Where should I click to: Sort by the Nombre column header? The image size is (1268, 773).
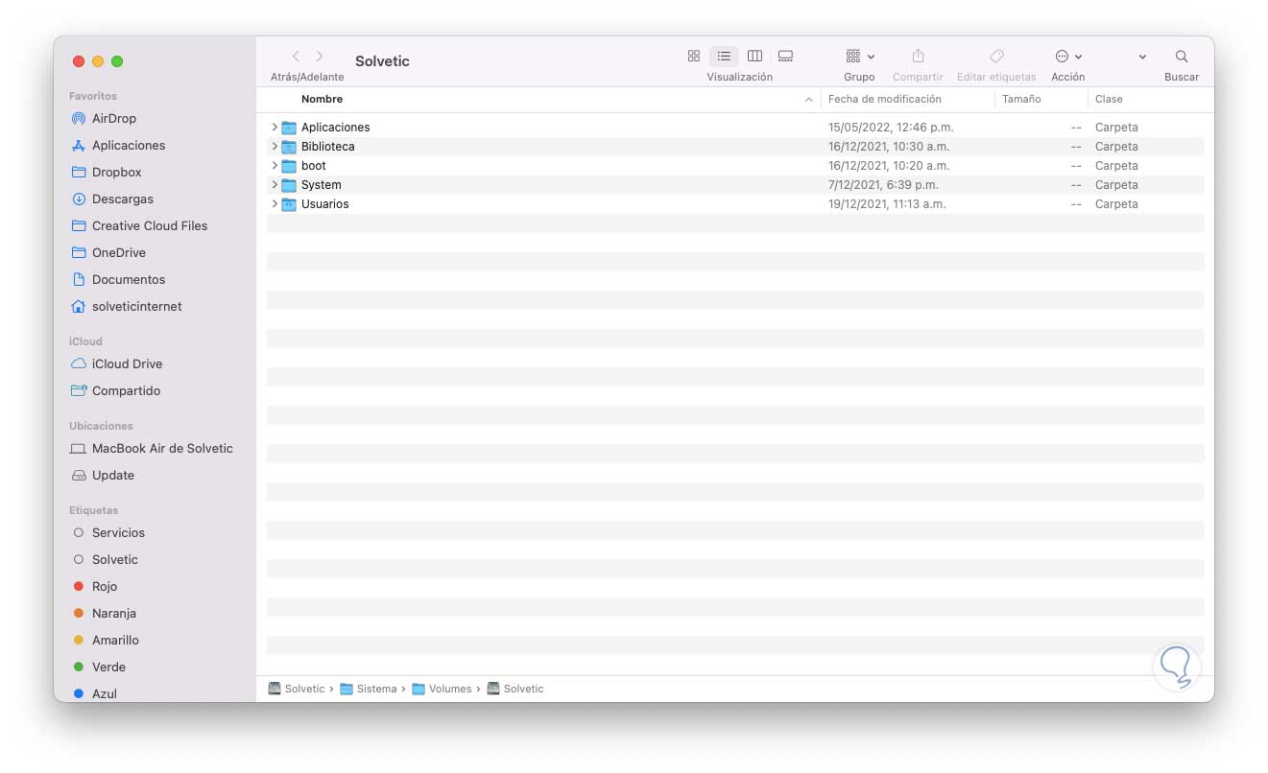point(322,99)
